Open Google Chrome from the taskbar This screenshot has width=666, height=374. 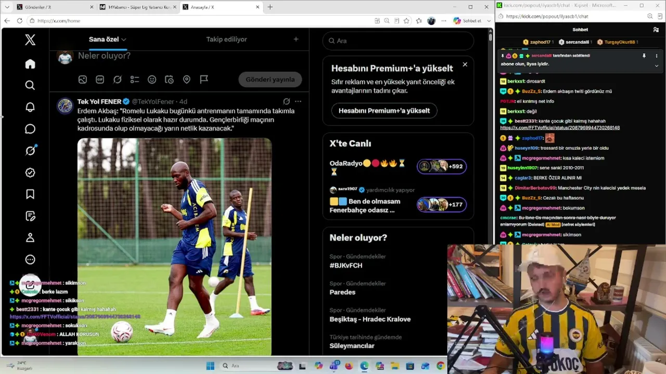click(x=441, y=366)
